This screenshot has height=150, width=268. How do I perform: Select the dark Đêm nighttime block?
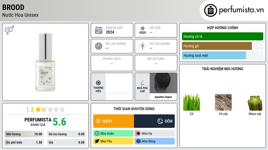pyautogui.click(x=154, y=121)
